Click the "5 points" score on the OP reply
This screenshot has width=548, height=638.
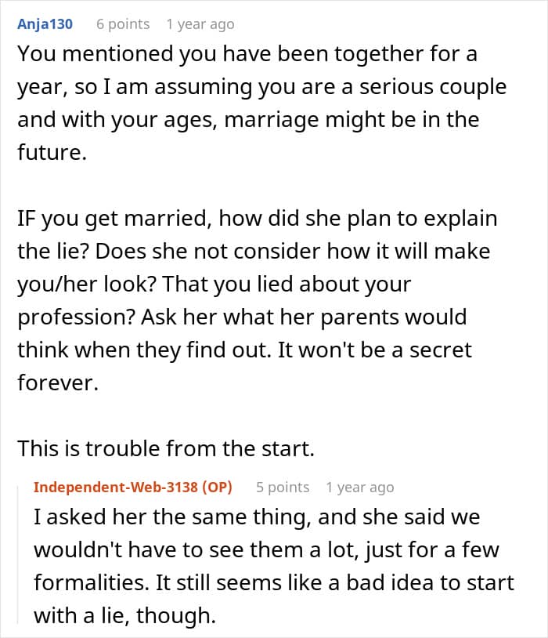pyautogui.click(x=283, y=487)
